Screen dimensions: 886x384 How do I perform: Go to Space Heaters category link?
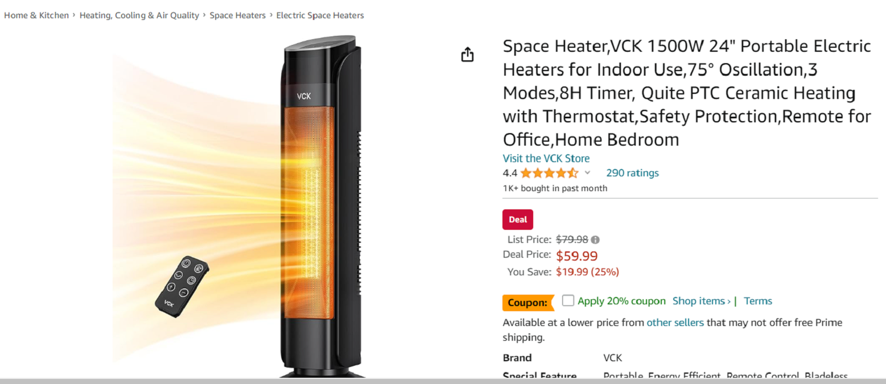237,15
